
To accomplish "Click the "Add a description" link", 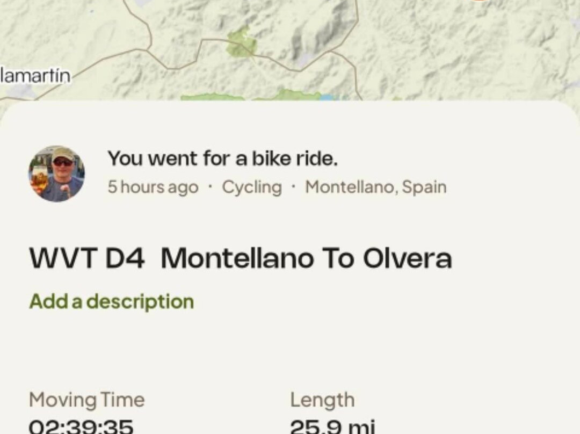I will 111,301.
